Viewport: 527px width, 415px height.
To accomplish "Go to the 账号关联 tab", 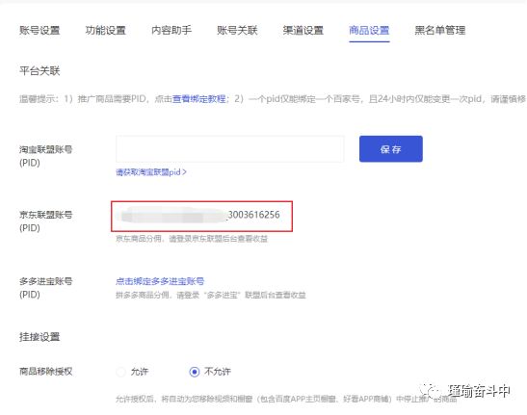I will click(x=237, y=30).
